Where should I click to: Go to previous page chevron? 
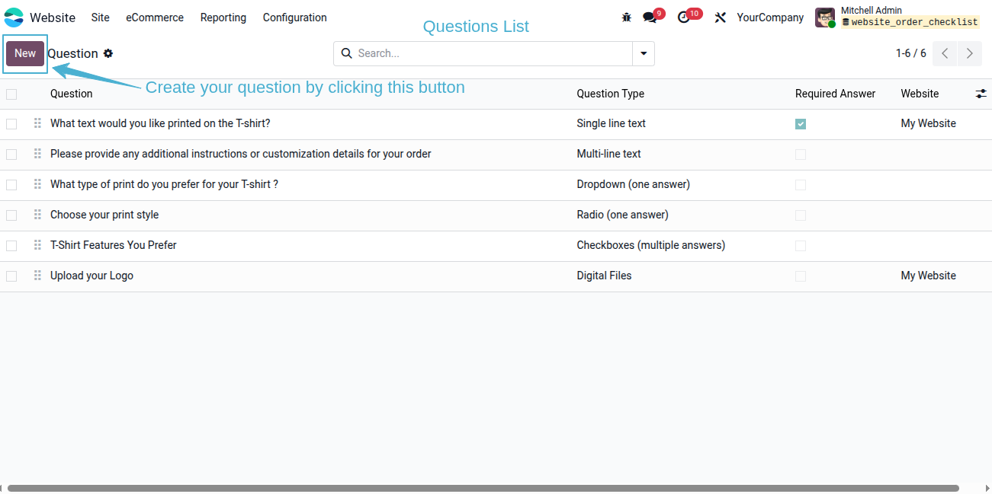[x=945, y=53]
